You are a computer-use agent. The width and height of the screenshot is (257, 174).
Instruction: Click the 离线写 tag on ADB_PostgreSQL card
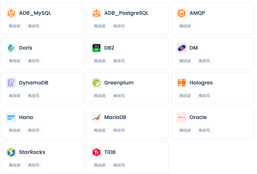tap(119, 26)
